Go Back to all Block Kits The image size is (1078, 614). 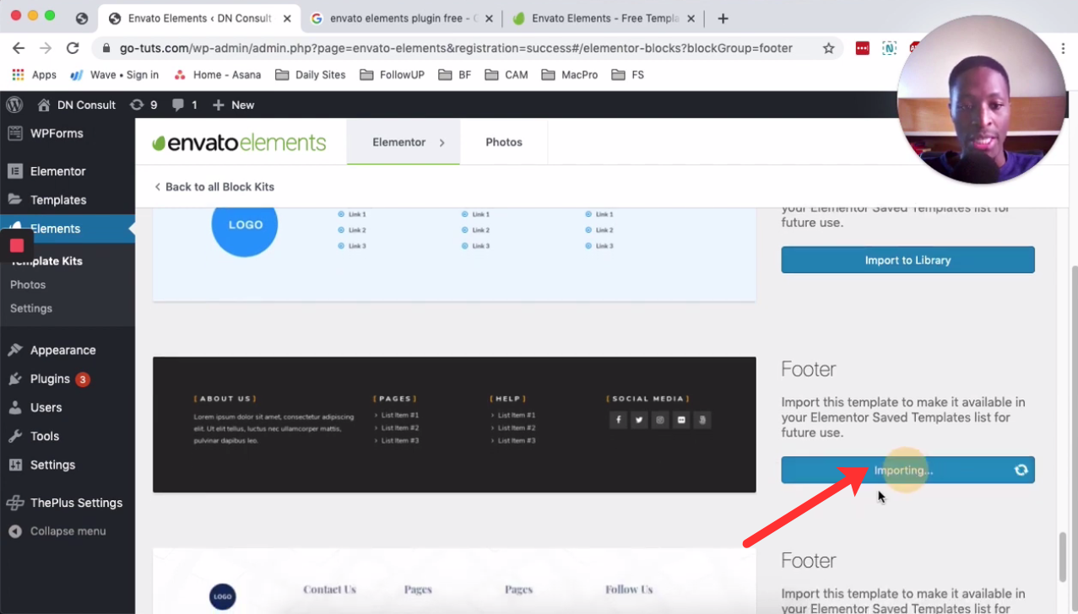[x=214, y=186]
